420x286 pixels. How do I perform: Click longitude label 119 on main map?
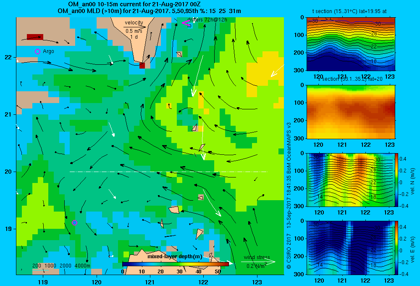tap(43, 282)
